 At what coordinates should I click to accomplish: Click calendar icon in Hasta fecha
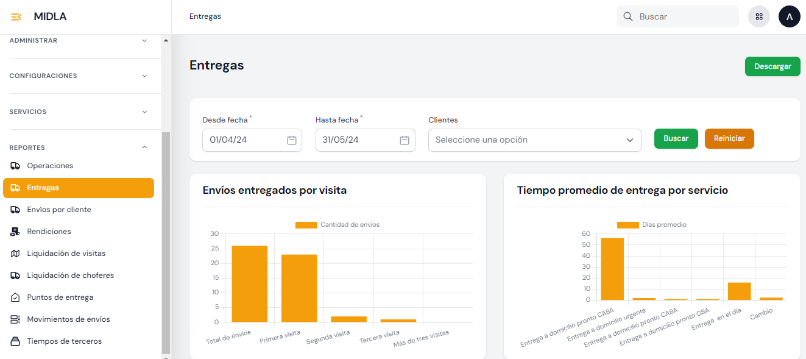[405, 140]
